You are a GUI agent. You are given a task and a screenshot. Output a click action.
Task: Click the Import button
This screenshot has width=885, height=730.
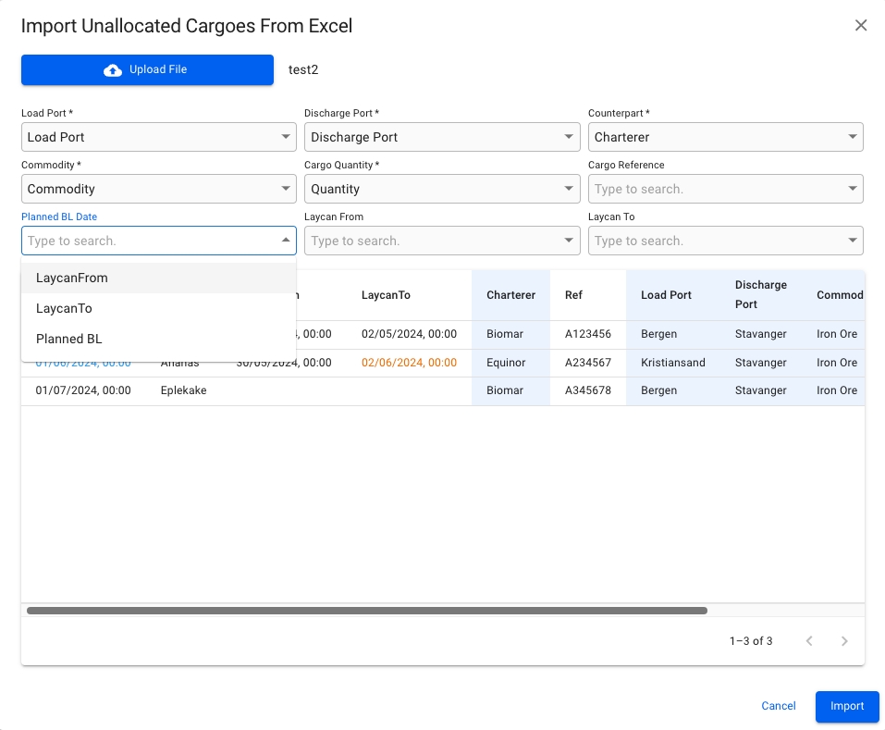[846, 706]
